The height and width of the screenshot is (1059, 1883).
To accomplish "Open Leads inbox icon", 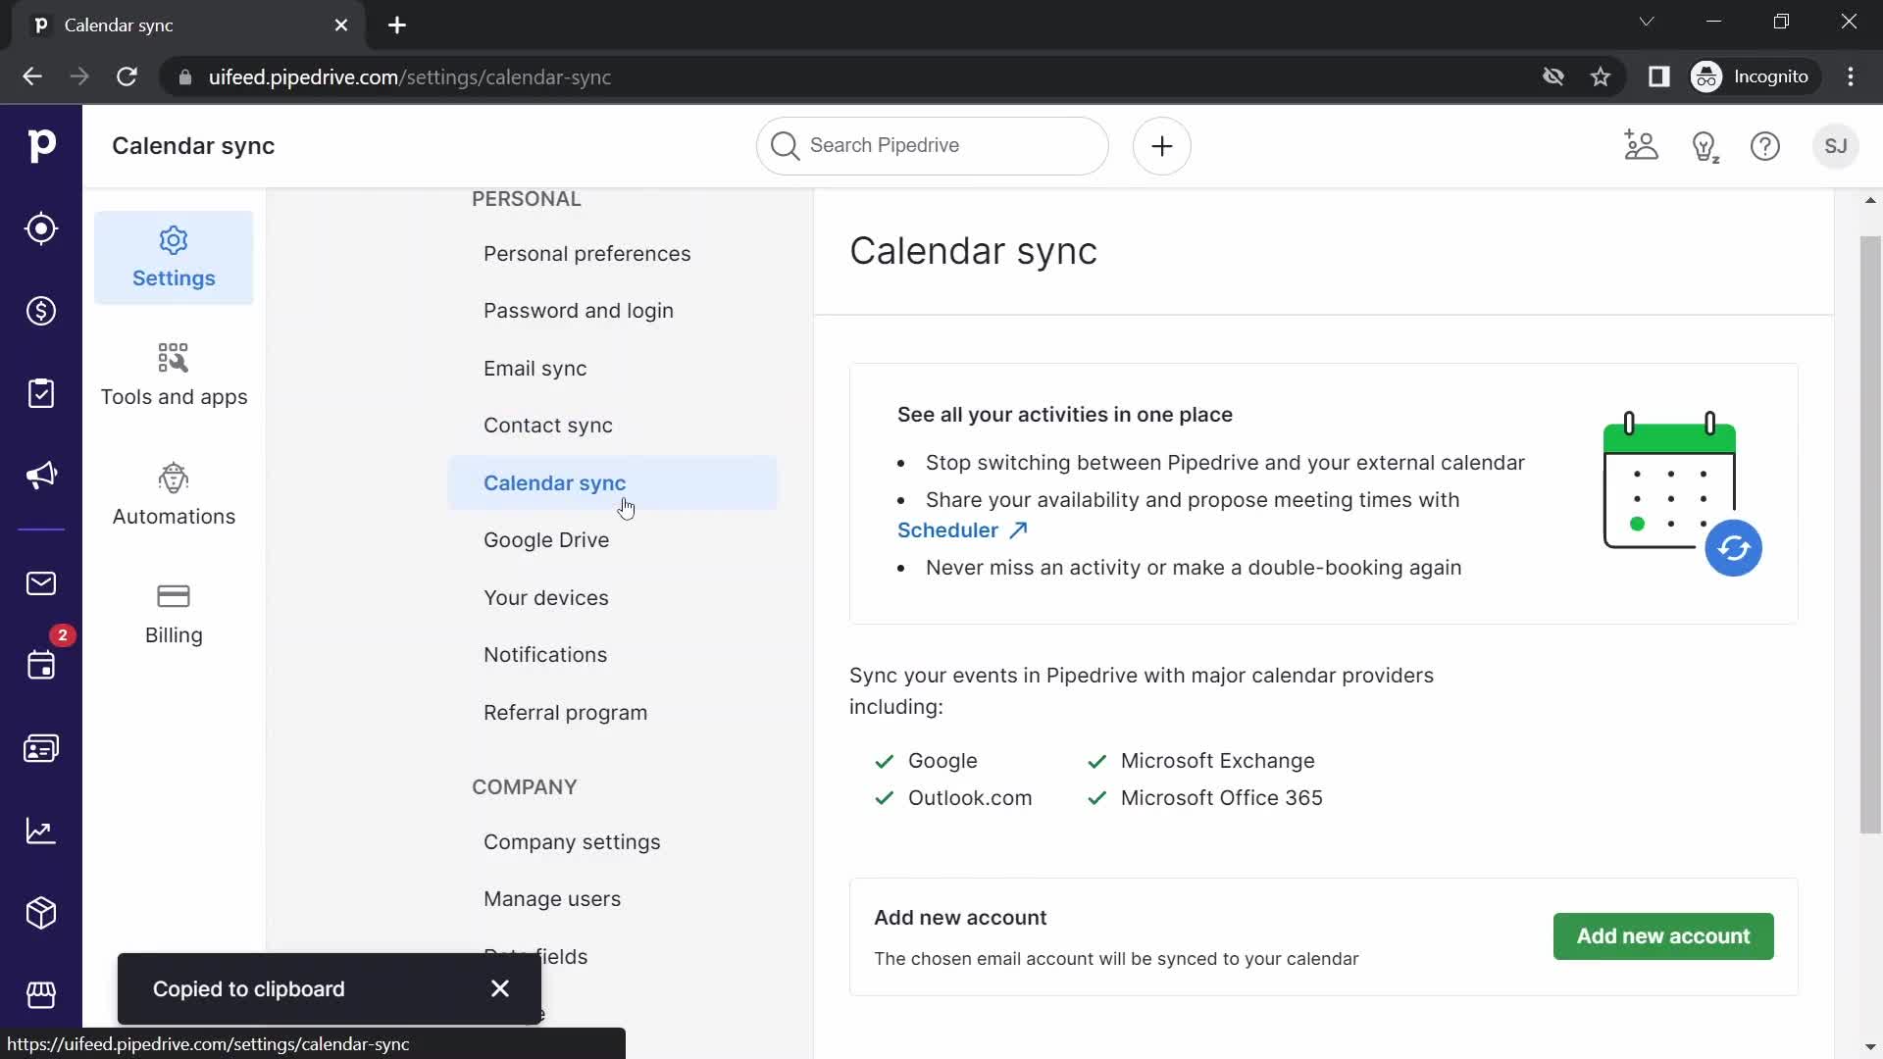I will [x=41, y=228].
